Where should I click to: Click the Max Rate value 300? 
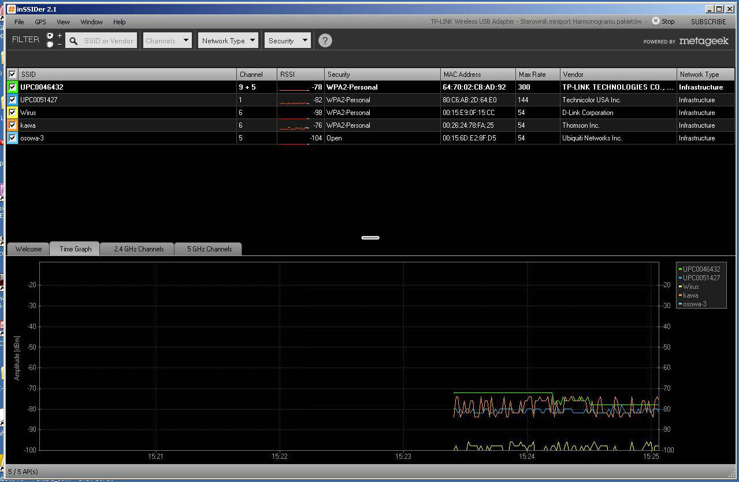[x=524, y=87]
